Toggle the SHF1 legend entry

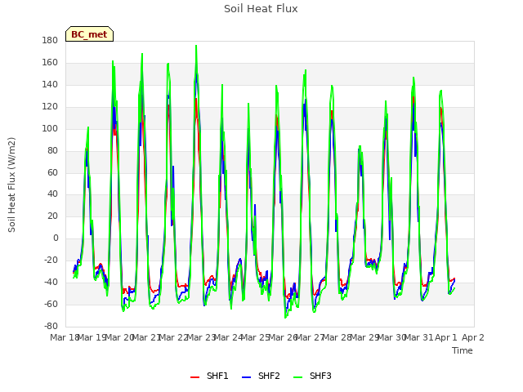click(x=209, y=376)
